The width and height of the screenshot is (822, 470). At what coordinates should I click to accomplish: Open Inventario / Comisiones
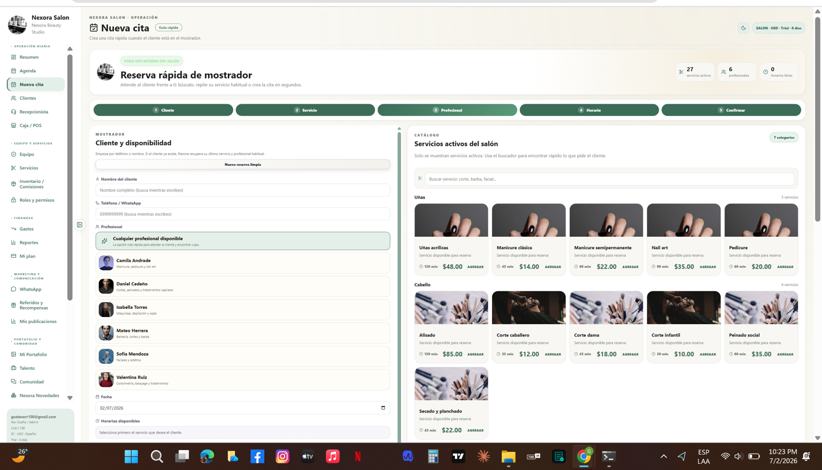pyautogui.click(x=36, y=184)
